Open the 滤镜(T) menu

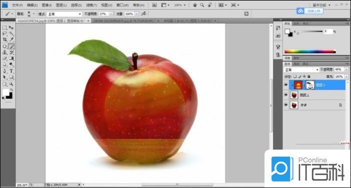[x=91, y=5]
